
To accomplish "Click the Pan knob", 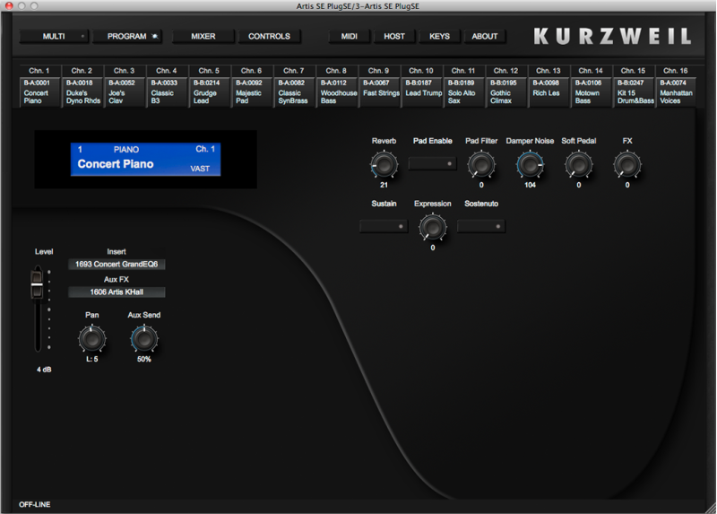I will [91, 338].
